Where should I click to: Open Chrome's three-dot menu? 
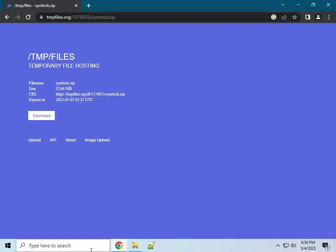(x=329, y=17)
